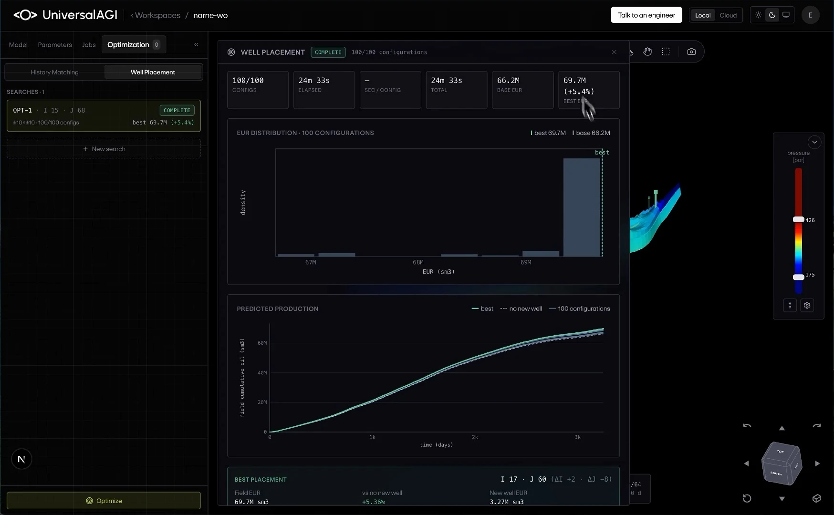Click the norne-wo workspace name
This screenshot has height=515, width=834.
click(210, 15)
